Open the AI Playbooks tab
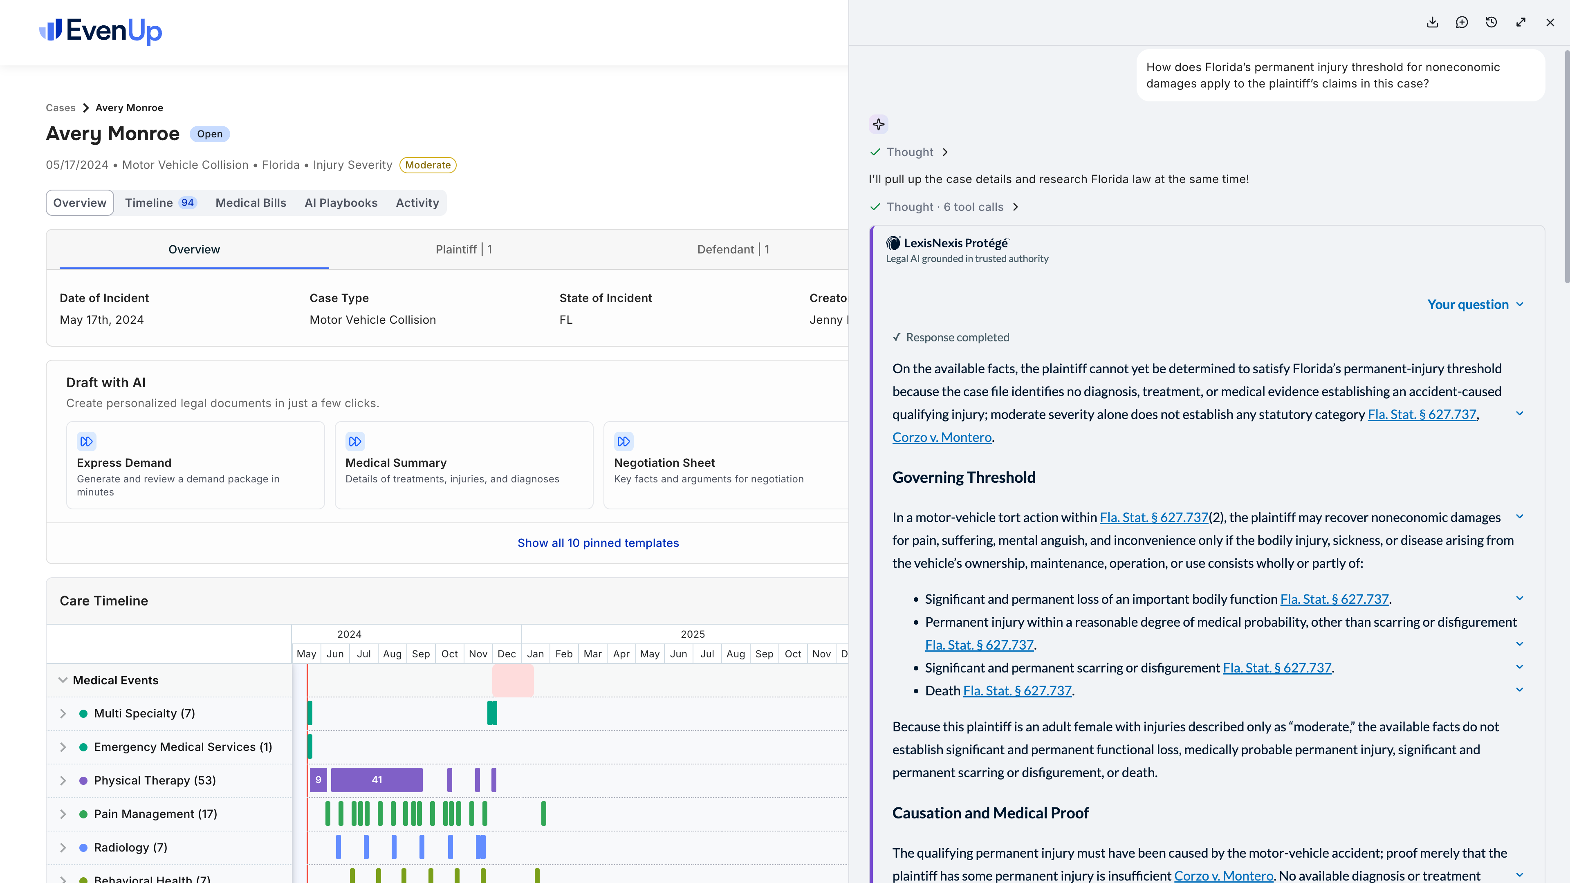1570x883 pixels. [x=341, y=203]
